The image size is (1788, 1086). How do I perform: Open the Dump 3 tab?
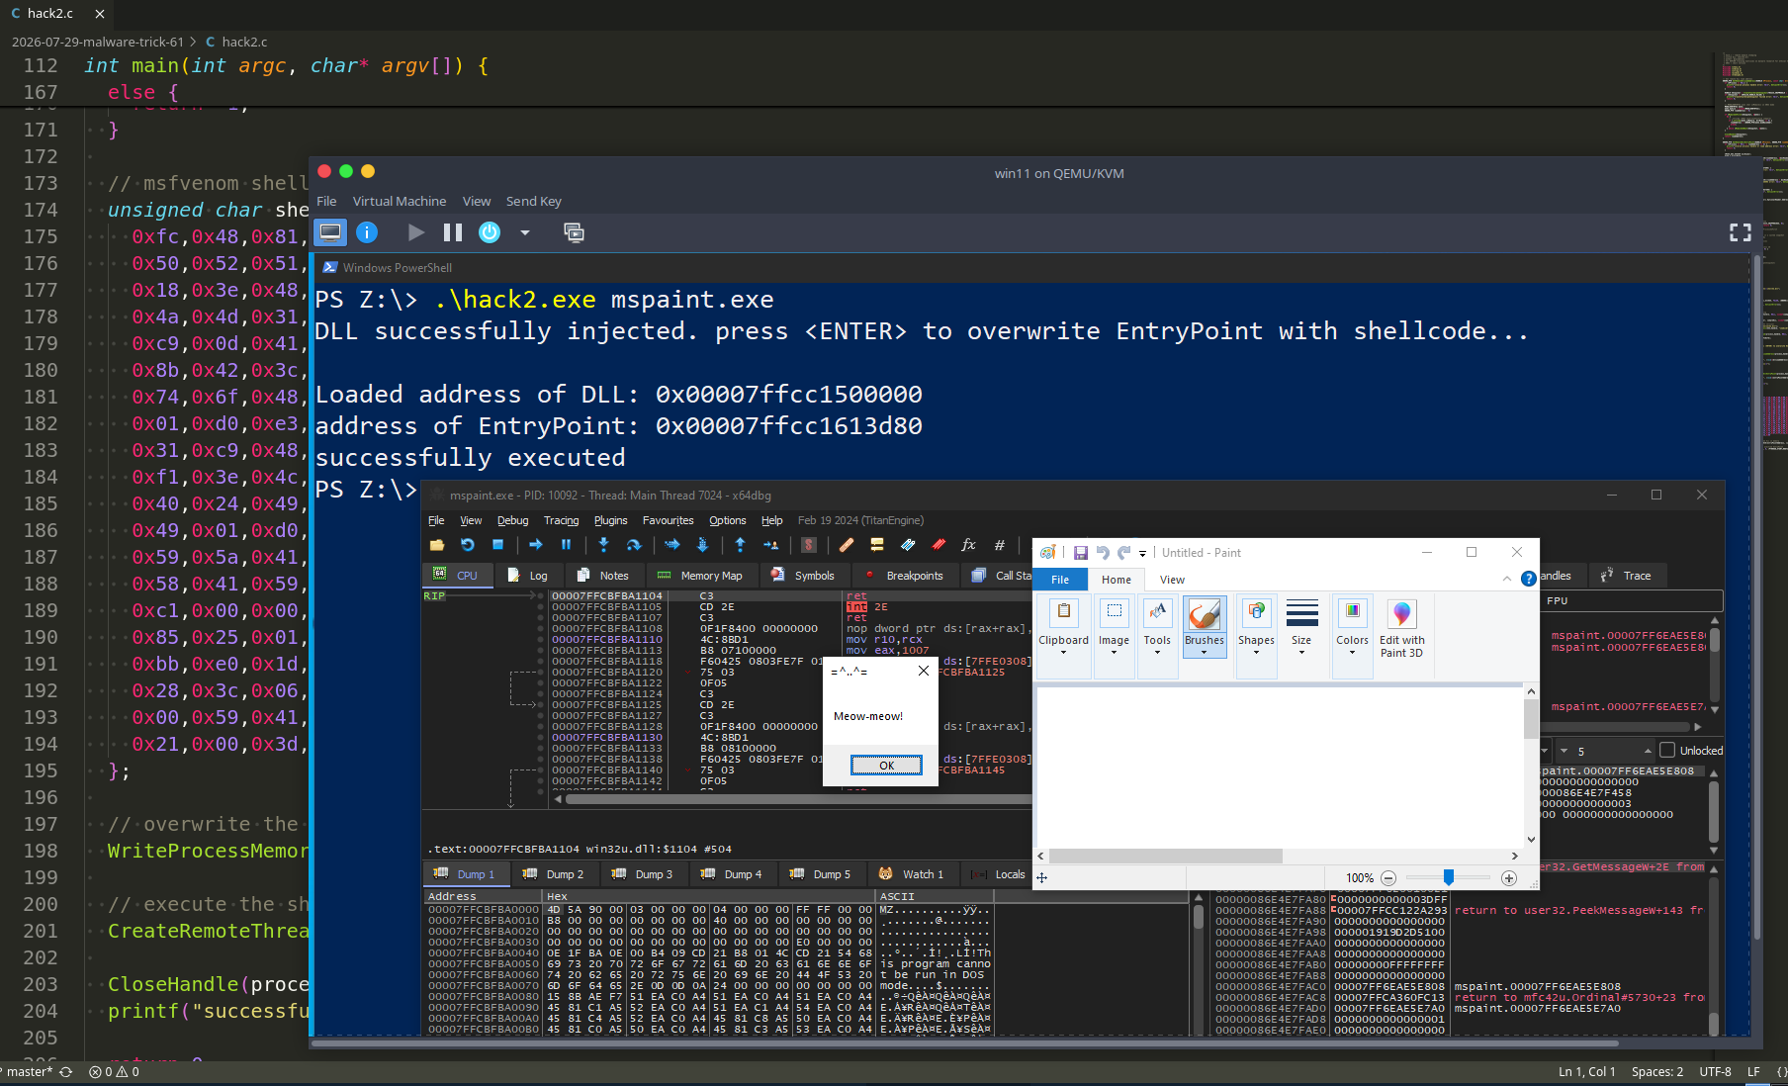tap(643, 874)
